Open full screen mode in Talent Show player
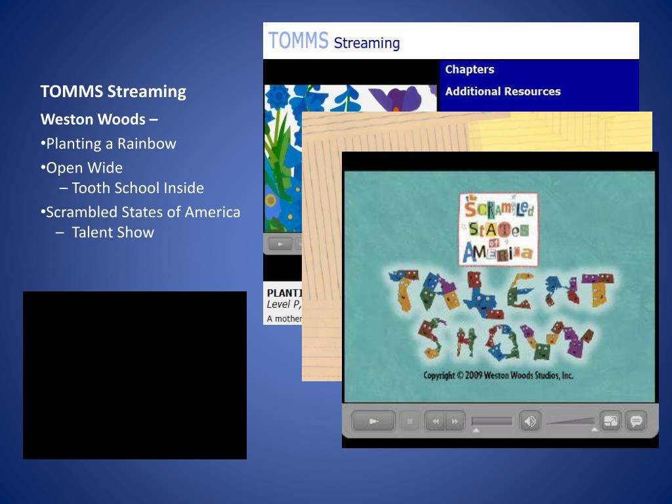The height and width of the screenshot is (504, 672). click(x=610, y=421)
